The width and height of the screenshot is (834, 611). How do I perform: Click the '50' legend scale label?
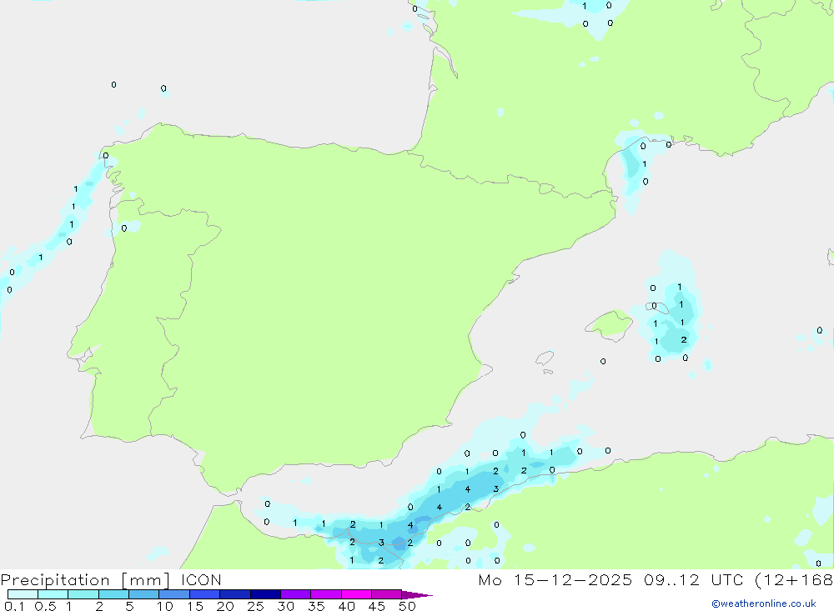[407, 606]
